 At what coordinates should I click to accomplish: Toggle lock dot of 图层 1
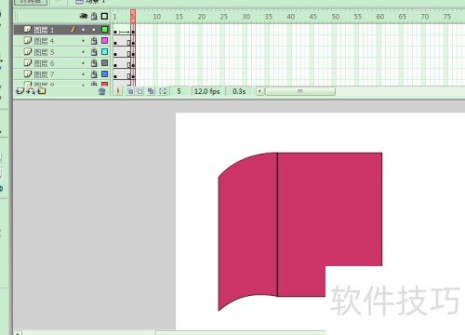click(x=94, y=30)
